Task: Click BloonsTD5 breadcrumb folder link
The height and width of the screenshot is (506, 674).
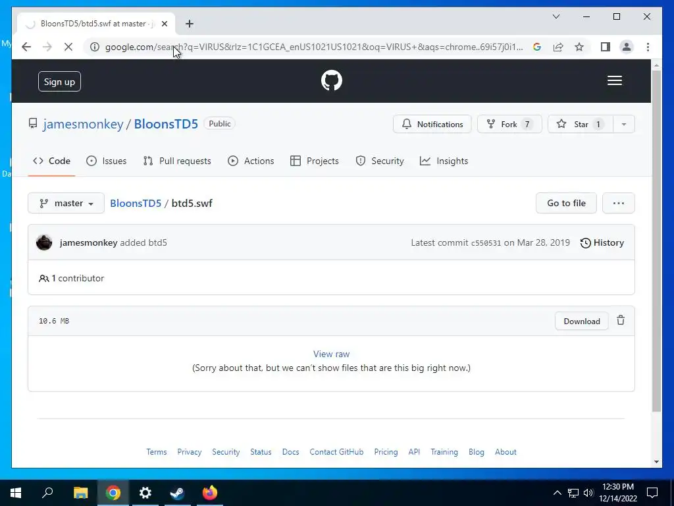Action: pyautogui.click(x=136, y=203)
